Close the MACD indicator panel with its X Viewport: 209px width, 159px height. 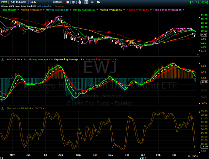pos(2,59)
